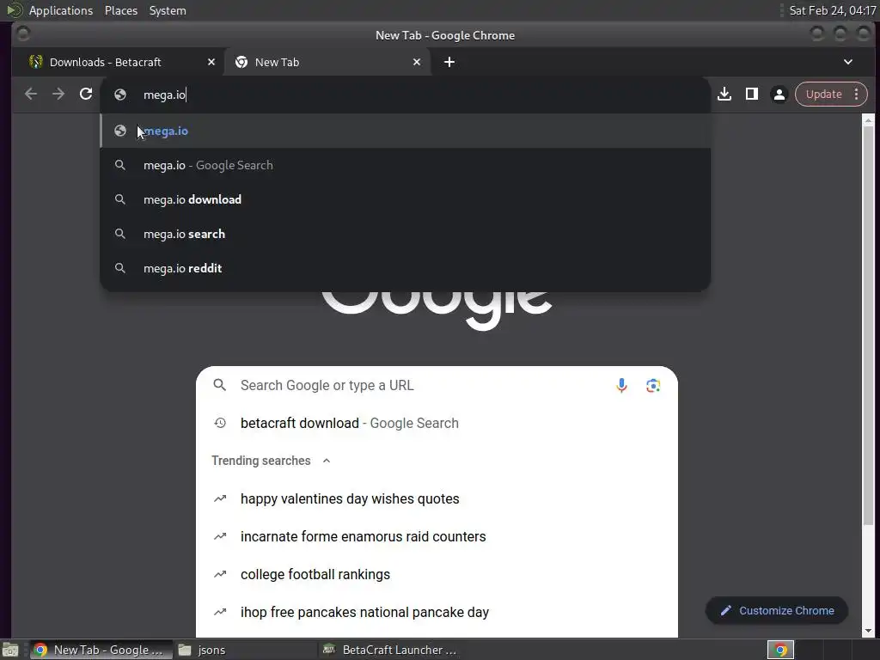Viewport: 880px width, 660px height.
Task: Go forward using the forward arrow
Action: pyautogui.click(x=58, y=94)
